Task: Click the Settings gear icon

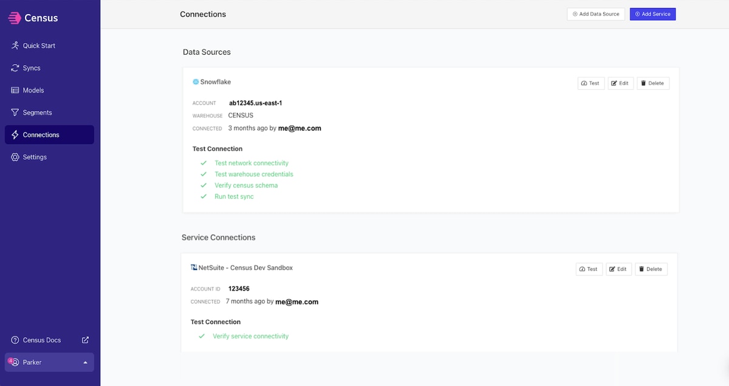Action: (15, 157)
